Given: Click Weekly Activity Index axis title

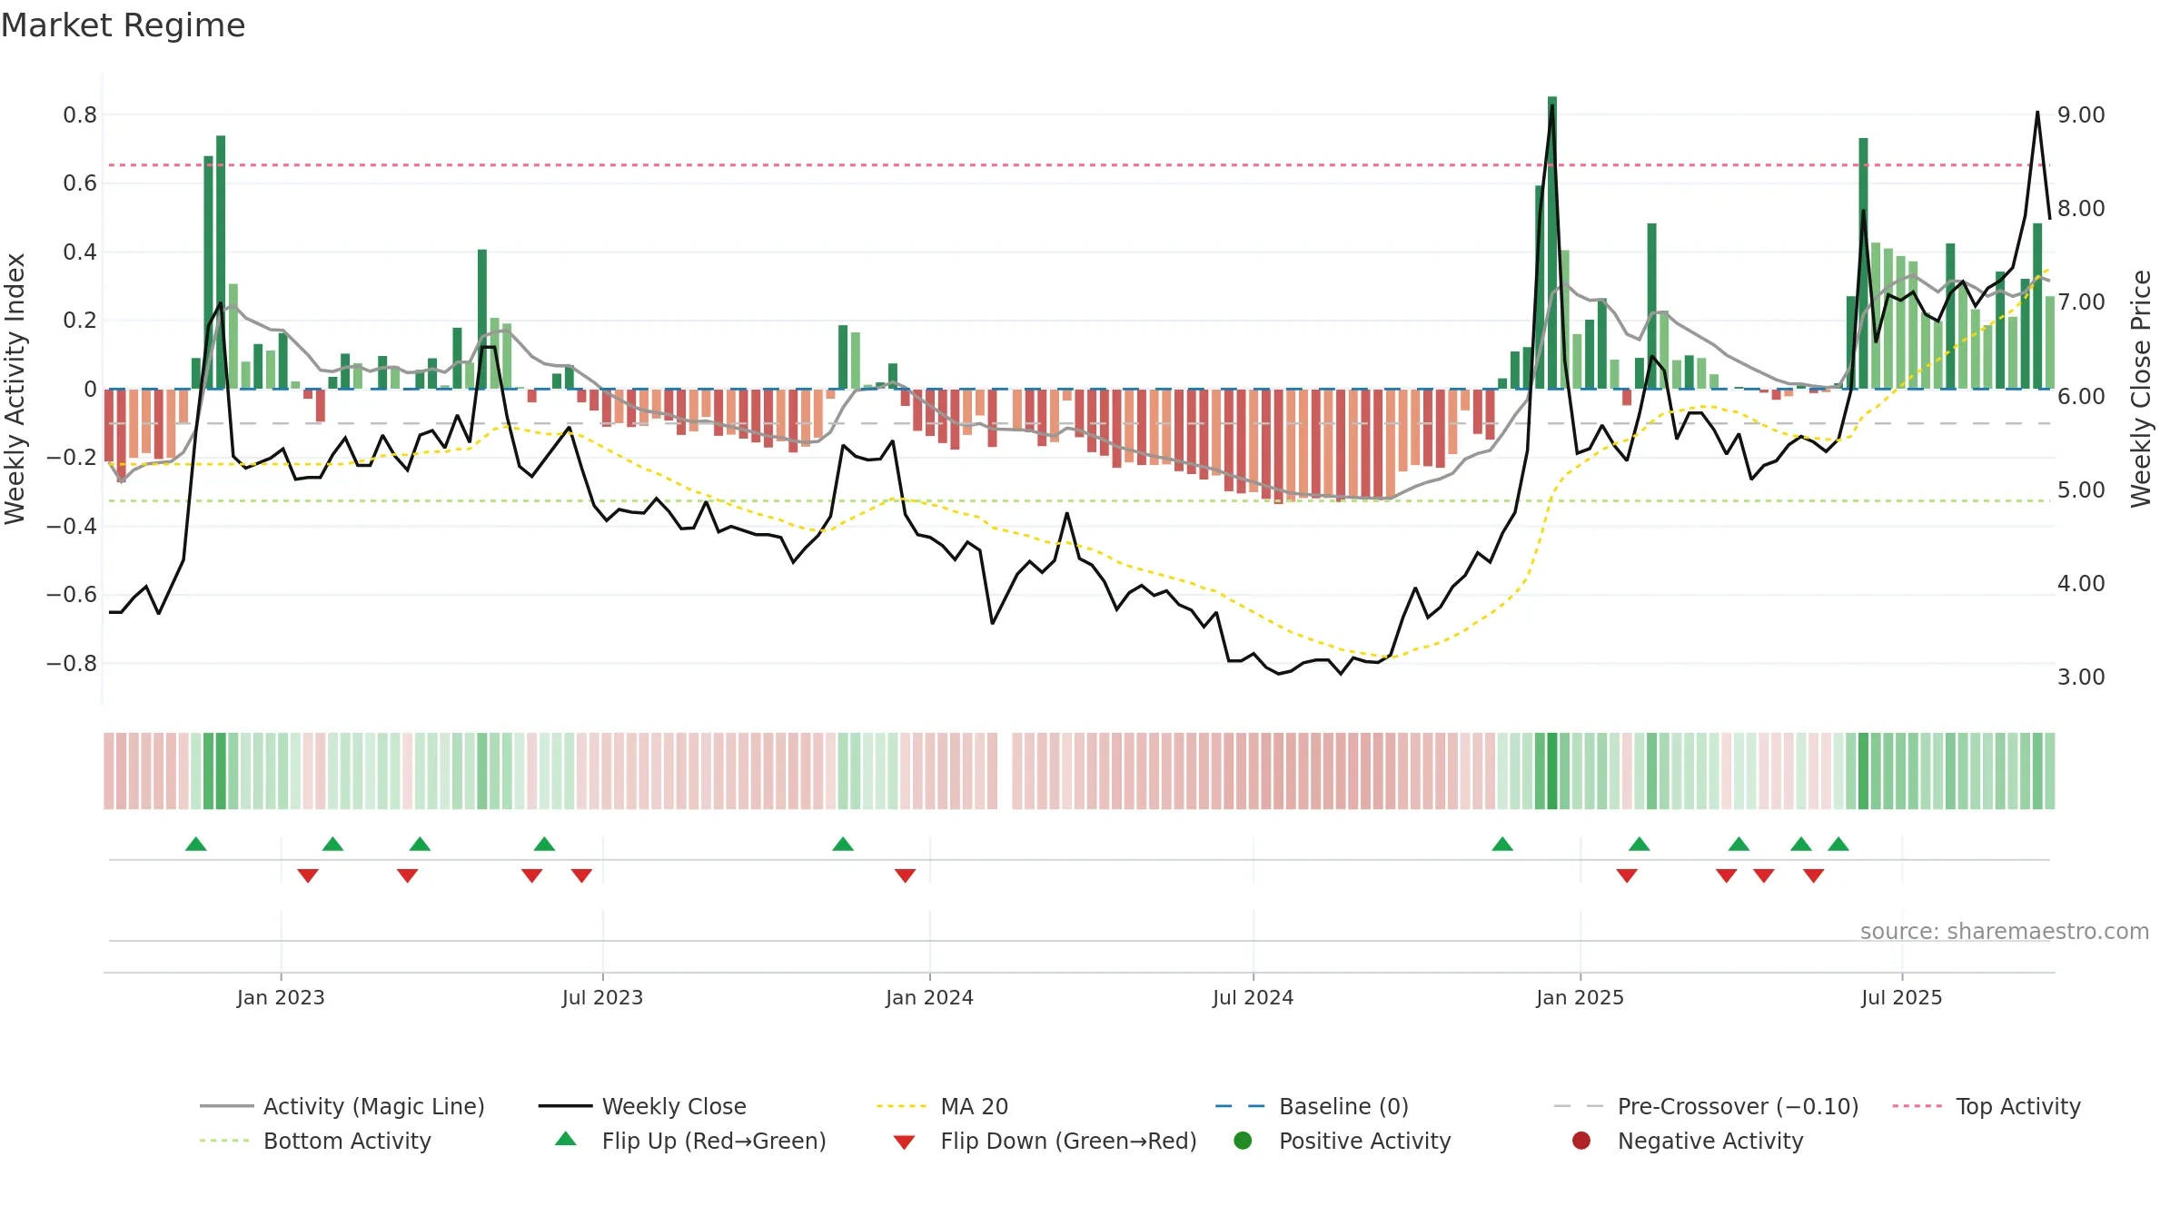Looking at the screenshot, I should click(x=15, y=389).
